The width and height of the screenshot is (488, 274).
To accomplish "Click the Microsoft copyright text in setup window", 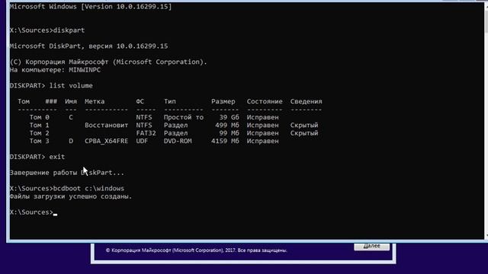I will 196,250.
